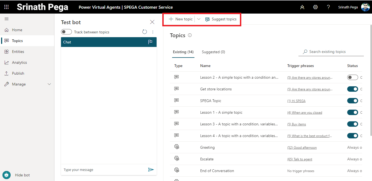Open the help question mark icon

pos(328,7)
